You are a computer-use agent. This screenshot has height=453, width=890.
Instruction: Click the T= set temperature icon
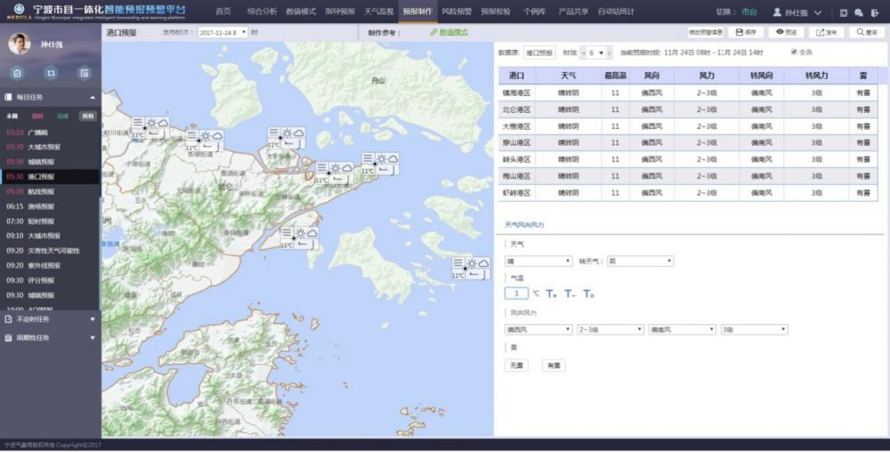coord(589,293)
